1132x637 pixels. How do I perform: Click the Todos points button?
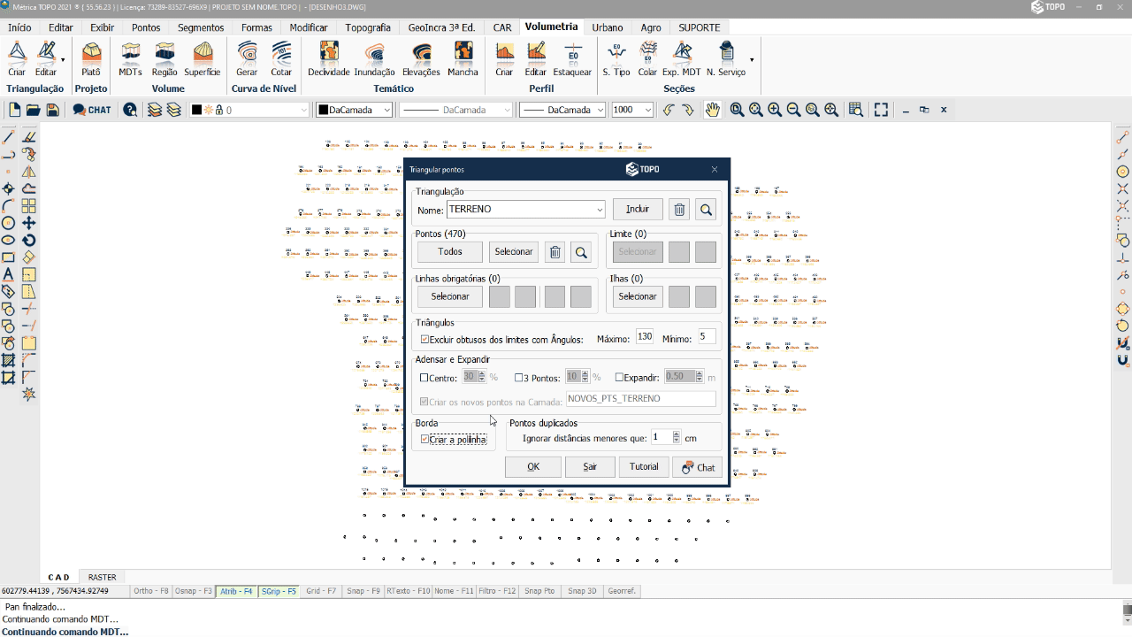450,252
